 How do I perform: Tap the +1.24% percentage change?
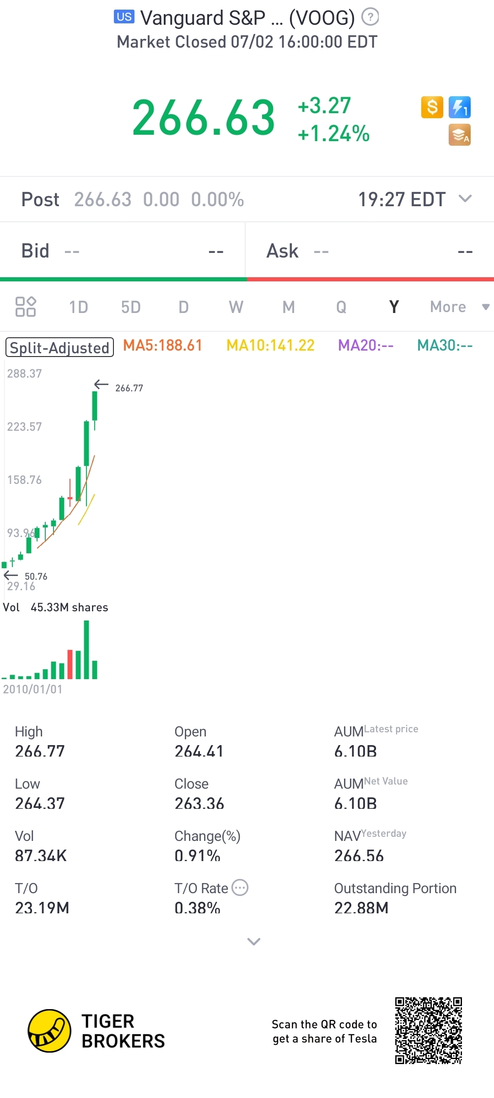(333, 134)
